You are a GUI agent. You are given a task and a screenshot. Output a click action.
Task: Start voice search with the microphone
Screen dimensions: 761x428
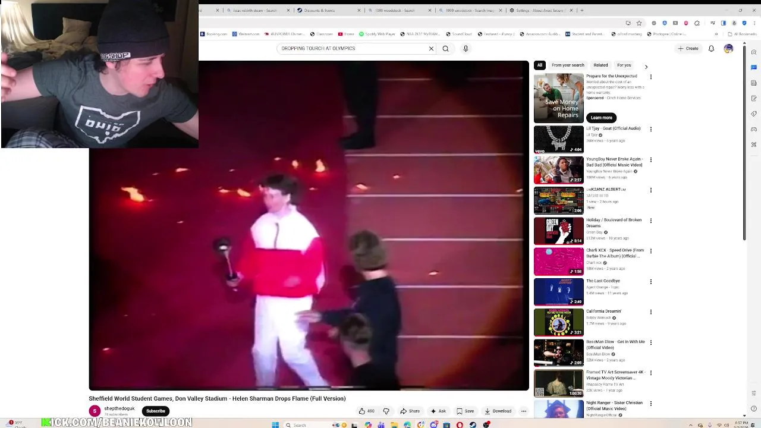pos(466,49)
